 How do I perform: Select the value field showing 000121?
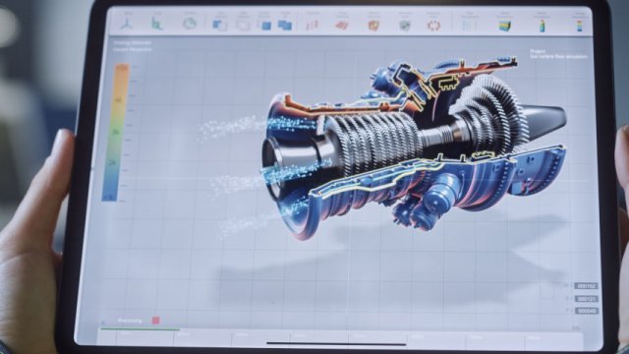[586, 299]
